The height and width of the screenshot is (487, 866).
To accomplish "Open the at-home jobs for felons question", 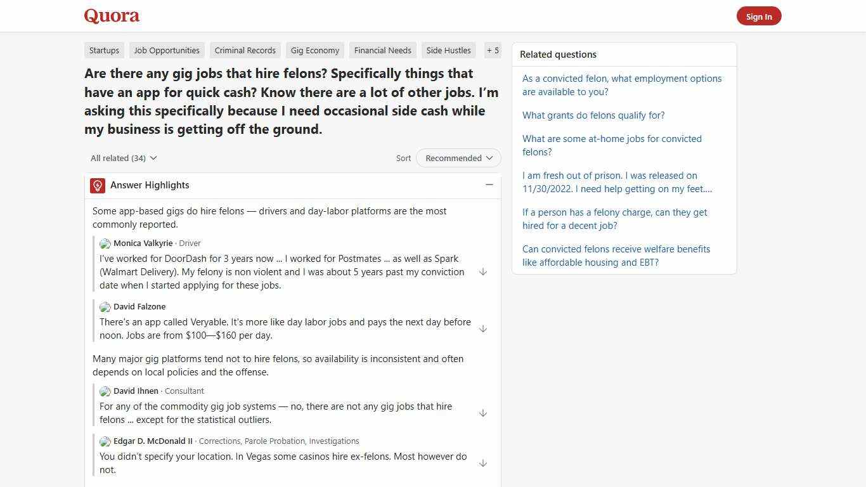I will [612, 145].
